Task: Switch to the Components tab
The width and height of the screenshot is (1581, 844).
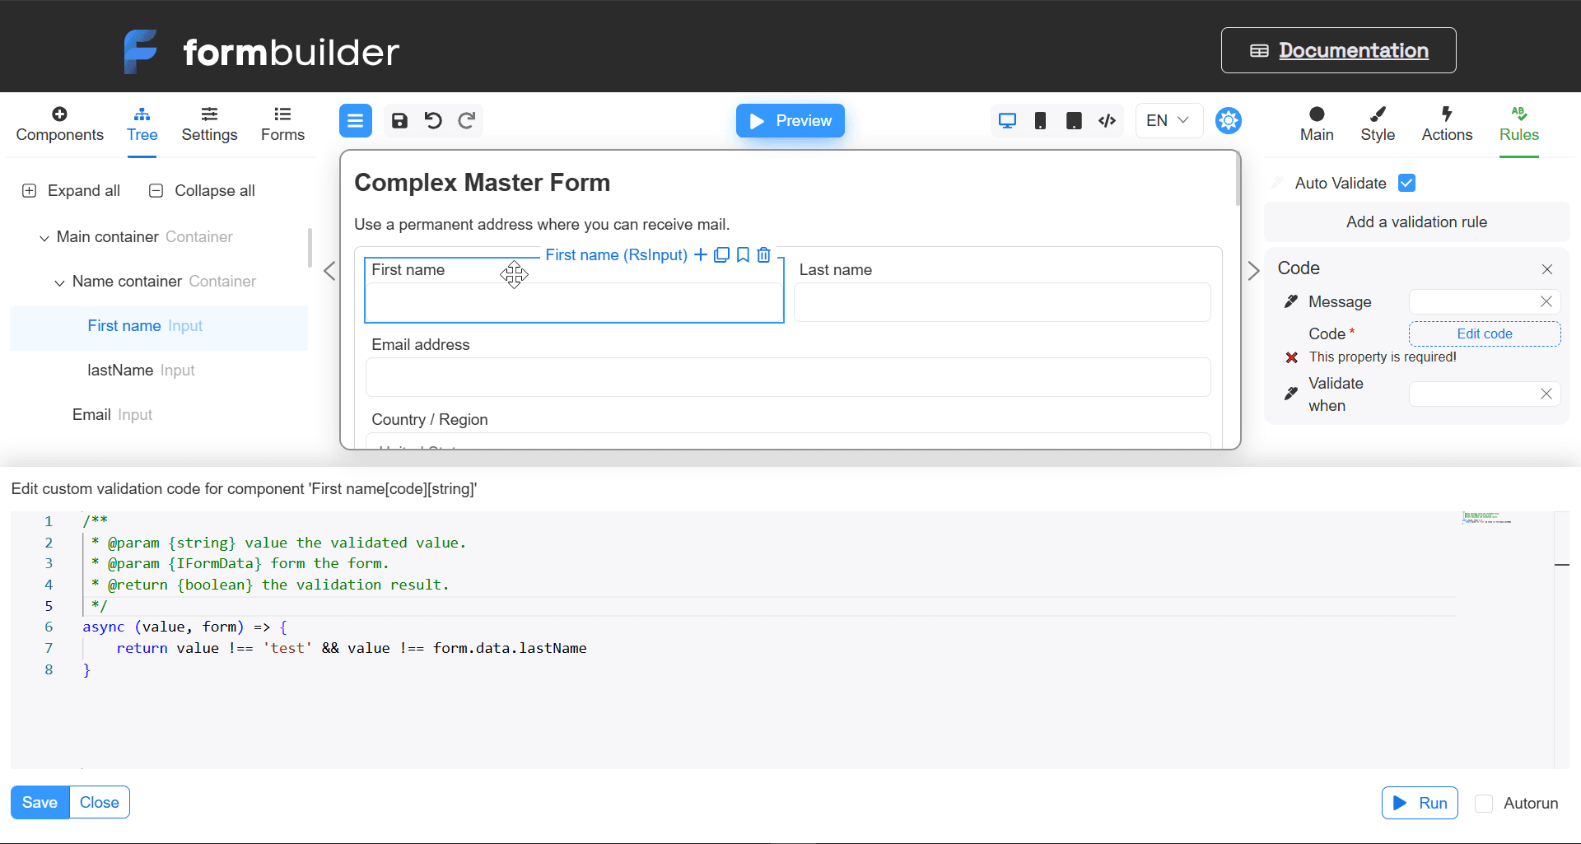Action: tap(59, 124)
